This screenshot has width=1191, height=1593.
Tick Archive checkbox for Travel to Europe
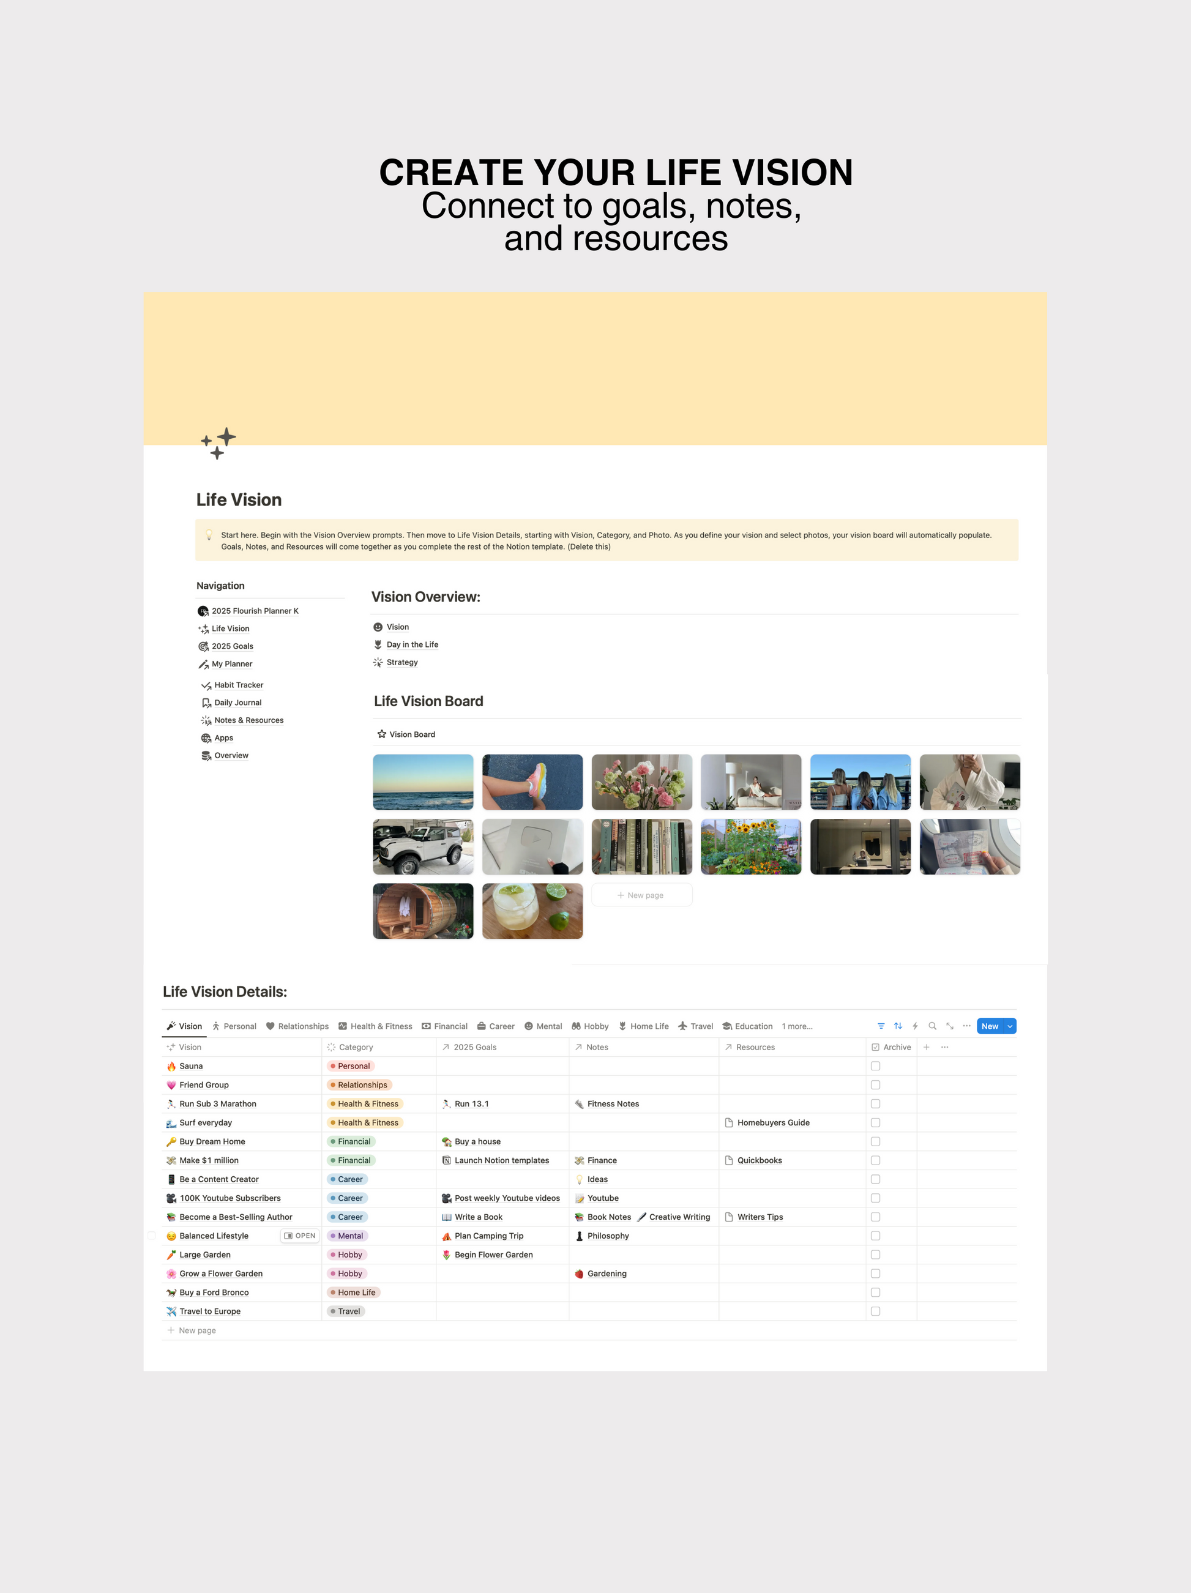[876, 1311]
